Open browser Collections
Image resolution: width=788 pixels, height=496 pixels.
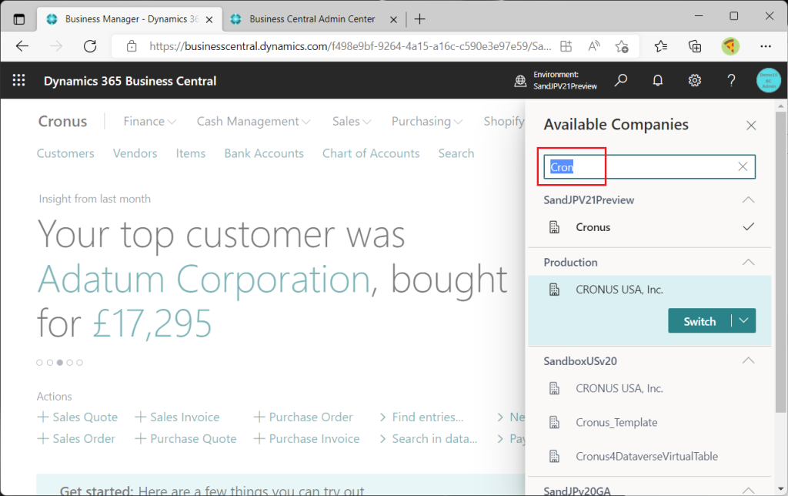(x=695, y=46)
